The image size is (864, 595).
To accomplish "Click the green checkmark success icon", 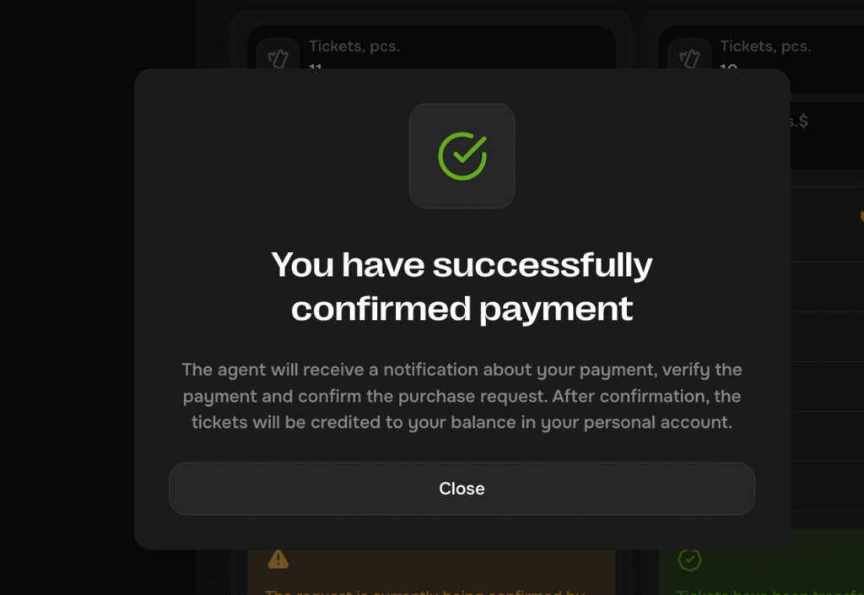I will 462,155.
